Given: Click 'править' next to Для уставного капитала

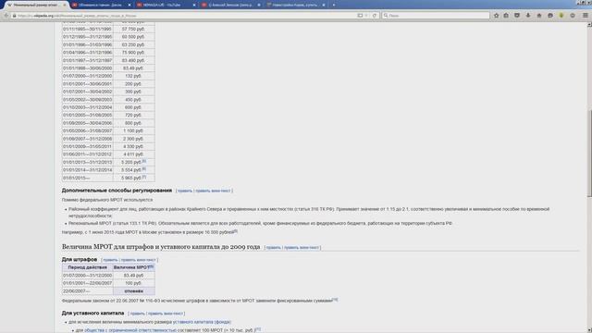Looking at the screenshot, I should click(138, 314).
